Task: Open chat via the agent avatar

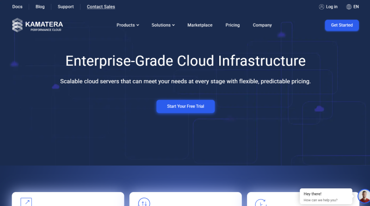Action: click(x=364, y=196)
